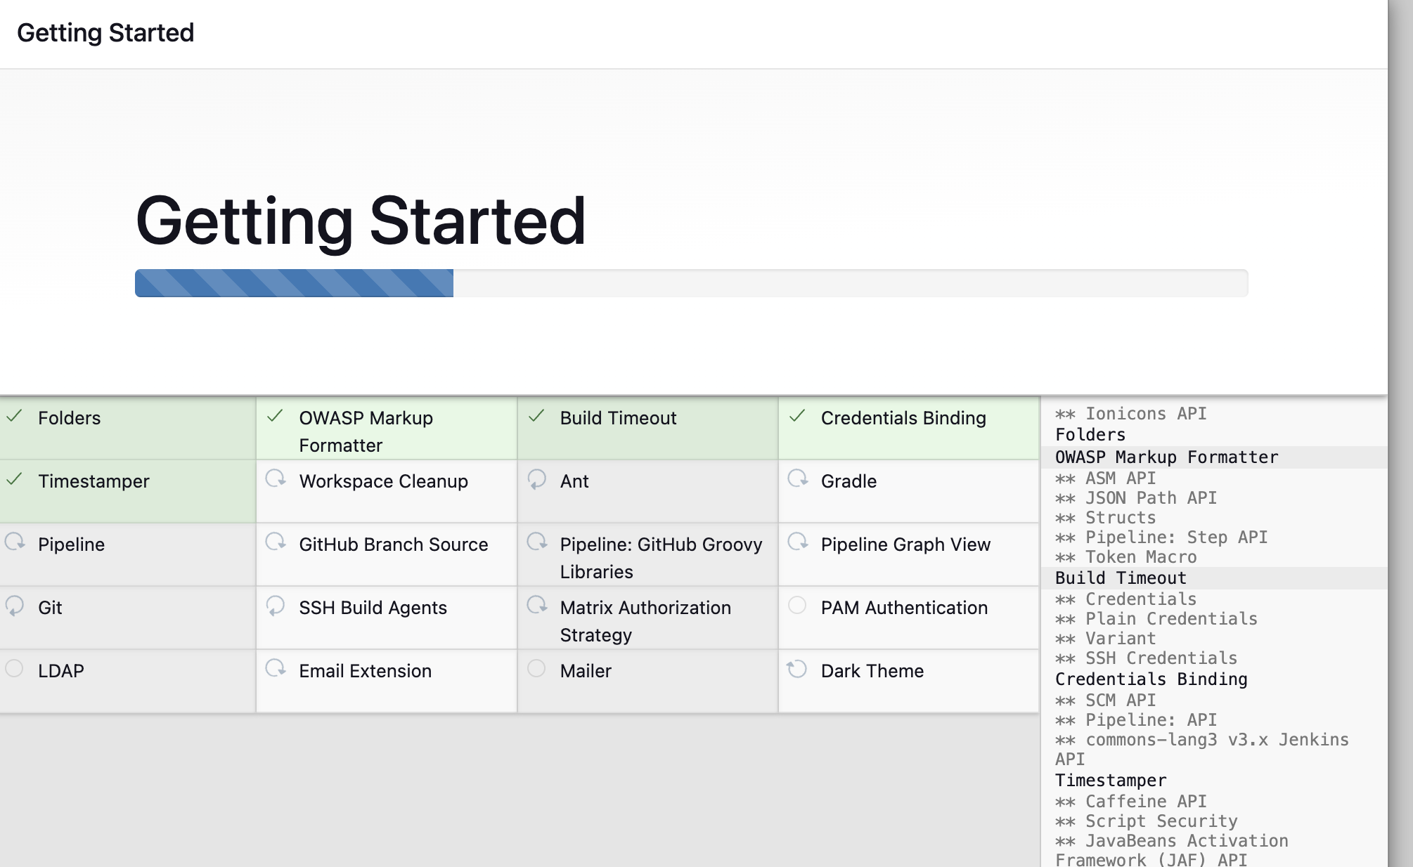
Task: Click '** Variant' log entry
Action: 1105,639
